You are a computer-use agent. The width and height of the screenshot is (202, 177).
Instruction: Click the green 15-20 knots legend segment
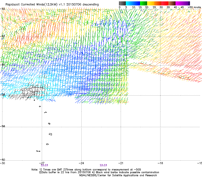tap(144, 3)
